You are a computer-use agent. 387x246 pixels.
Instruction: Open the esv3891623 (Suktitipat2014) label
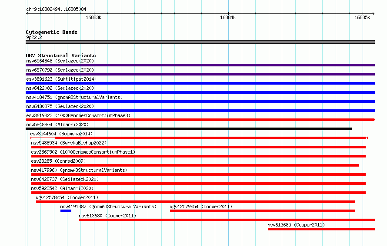coord(61,79)
